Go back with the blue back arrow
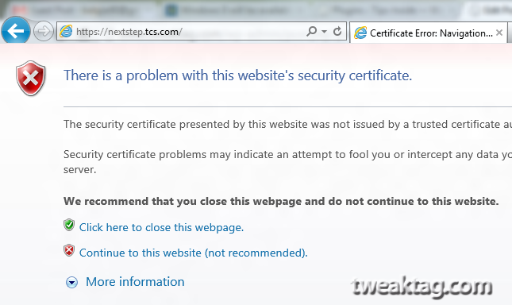This screenshot has width=512, height=305. (16, 31)
